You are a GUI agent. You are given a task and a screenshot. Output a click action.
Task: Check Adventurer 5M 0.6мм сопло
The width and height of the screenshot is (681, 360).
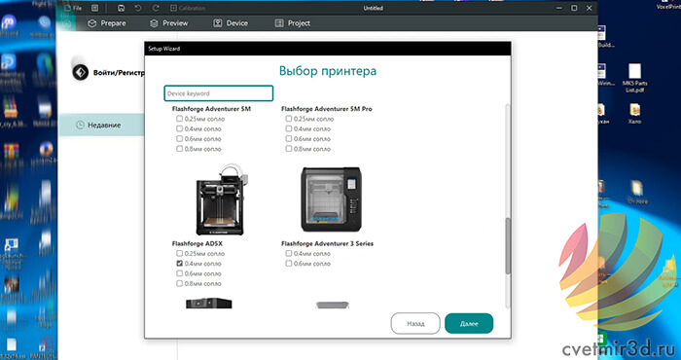point(179,138)
